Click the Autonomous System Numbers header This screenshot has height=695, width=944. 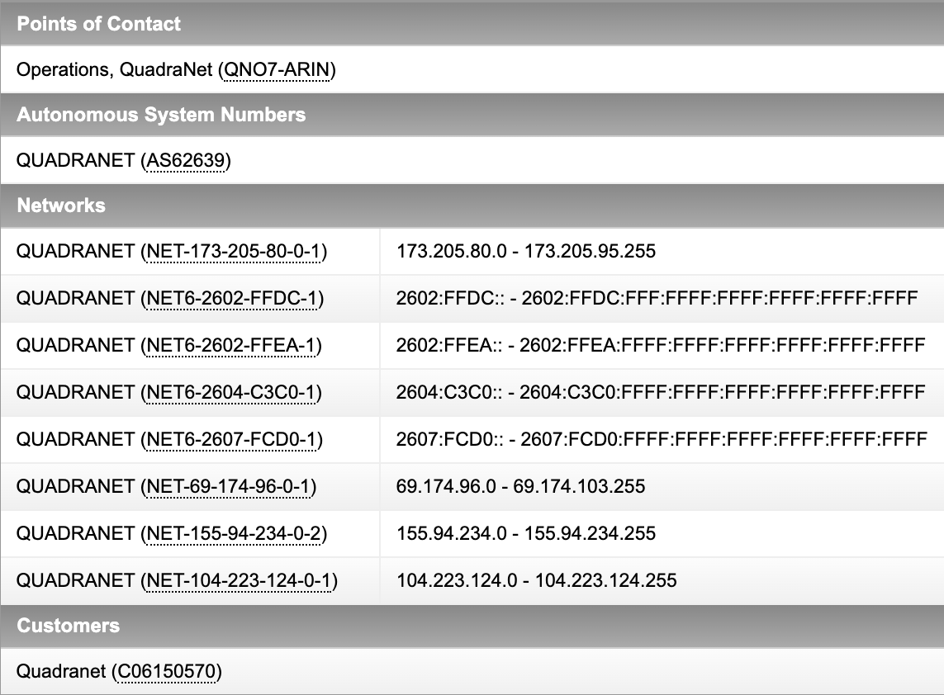[472, 115]
